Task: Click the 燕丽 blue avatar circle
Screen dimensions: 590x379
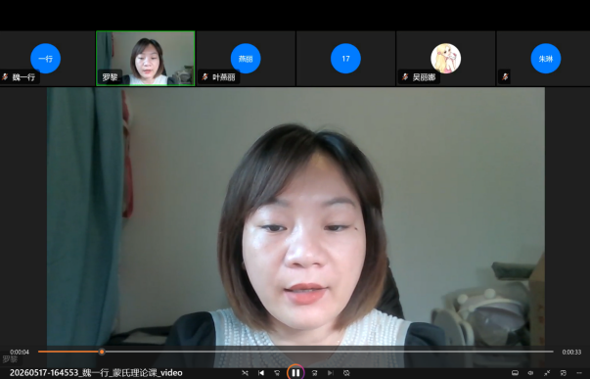Action: pyautogui.click(x=246, y=59)
